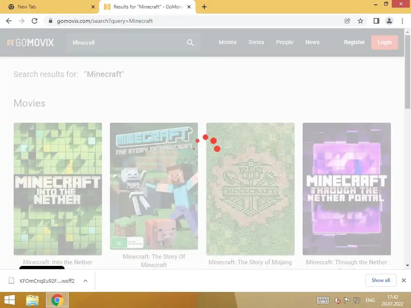Click the Register link
The width and height of the screenshot is (411, 308).
[354, 42]
